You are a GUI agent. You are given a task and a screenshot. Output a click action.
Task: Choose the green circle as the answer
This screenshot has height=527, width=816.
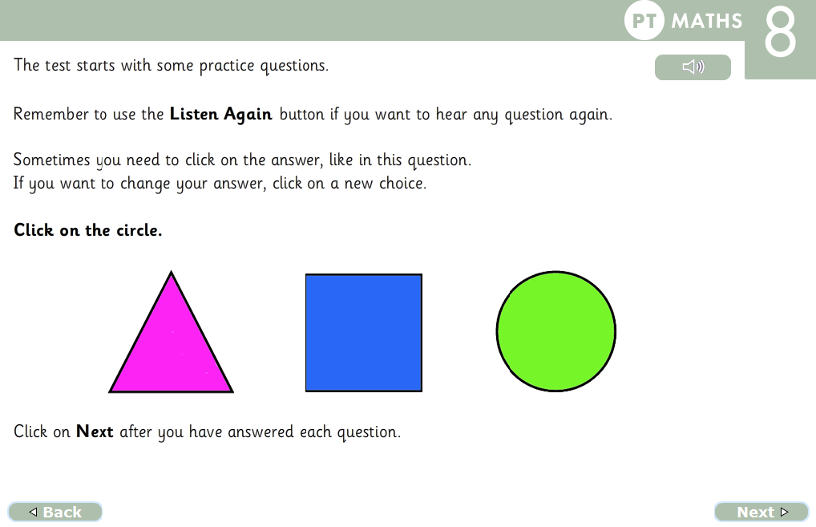point(556,331)
